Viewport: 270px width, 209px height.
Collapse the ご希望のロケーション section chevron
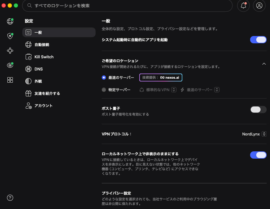pos(264,64)
